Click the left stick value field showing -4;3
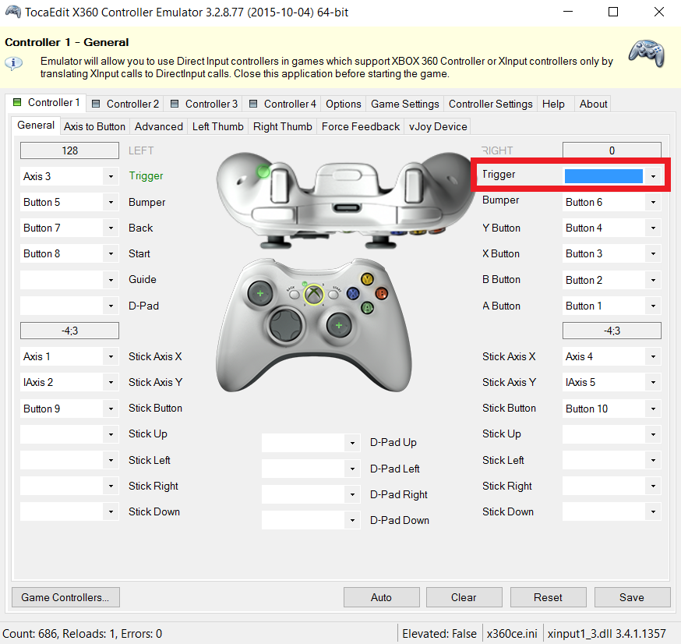The image size is (681, 644). [69, 331]
